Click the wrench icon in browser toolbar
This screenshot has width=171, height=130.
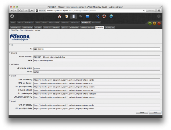[32, 11]
